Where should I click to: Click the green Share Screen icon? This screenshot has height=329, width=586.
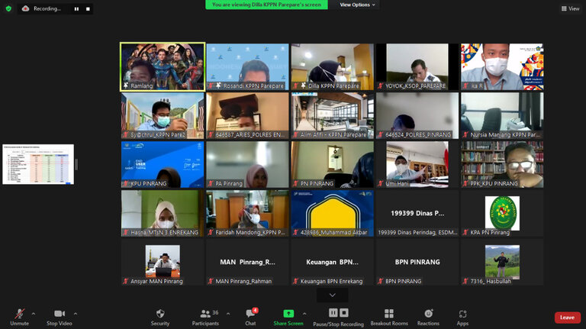click(288, 314)
